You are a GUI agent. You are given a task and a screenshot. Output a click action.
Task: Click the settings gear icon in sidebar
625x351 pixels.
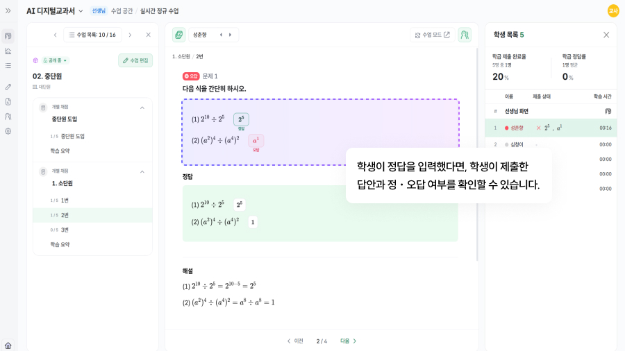(8, 131)
